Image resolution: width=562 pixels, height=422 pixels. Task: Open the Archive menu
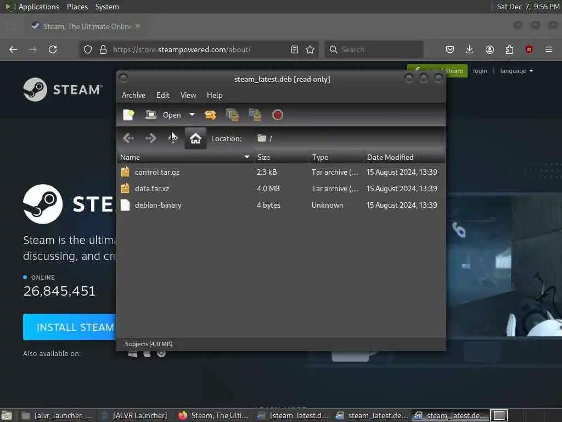[x=134, y=95]
